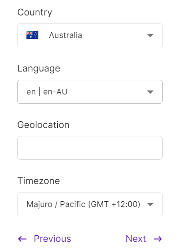This screenshot has width=175, height=252.
Task: Click the Language field label
Action: coord(39,68)
